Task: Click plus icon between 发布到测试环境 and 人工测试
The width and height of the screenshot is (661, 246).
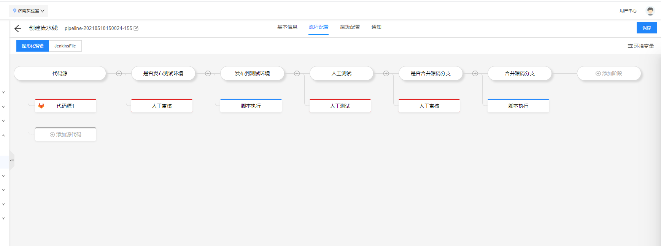Action: pos(297,74)
